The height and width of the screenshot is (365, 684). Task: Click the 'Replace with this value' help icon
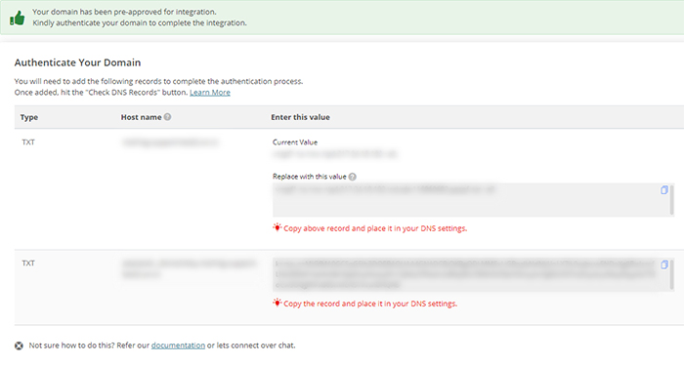(353, 177)
